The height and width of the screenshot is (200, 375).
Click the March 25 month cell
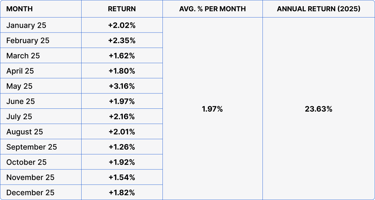point(23,56)
